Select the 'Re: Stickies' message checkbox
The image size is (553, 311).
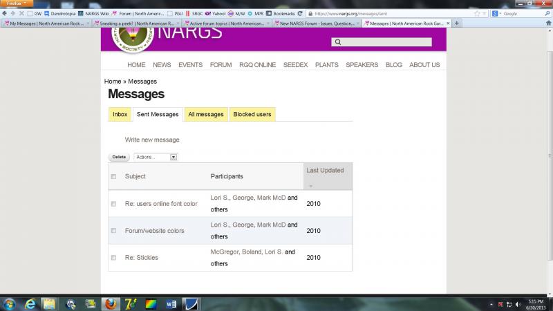click(x=113, y=258)
